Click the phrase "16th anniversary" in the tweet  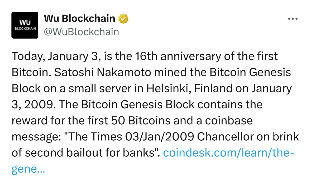[x=178, y=56]
